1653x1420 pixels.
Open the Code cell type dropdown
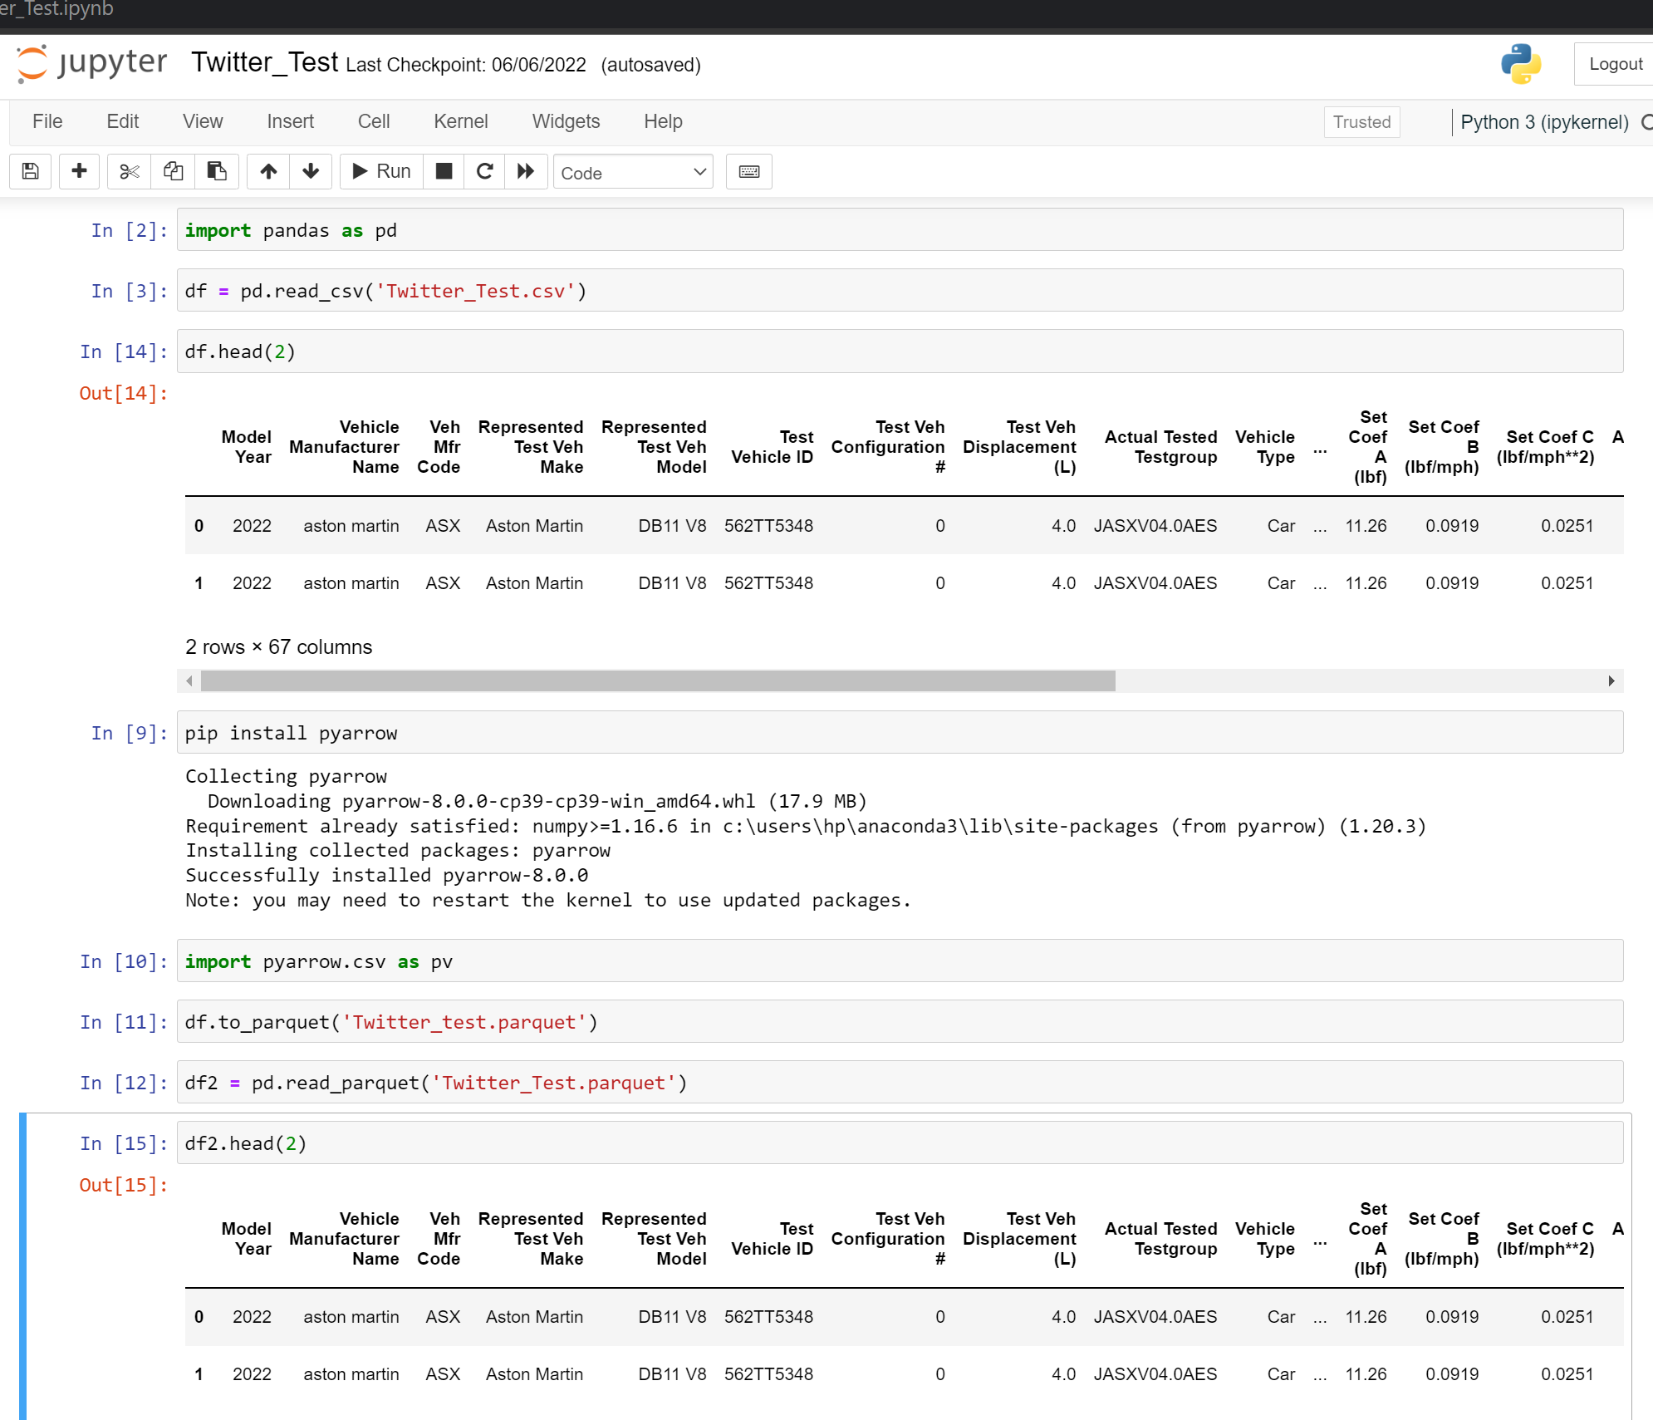tap(632, 172)
